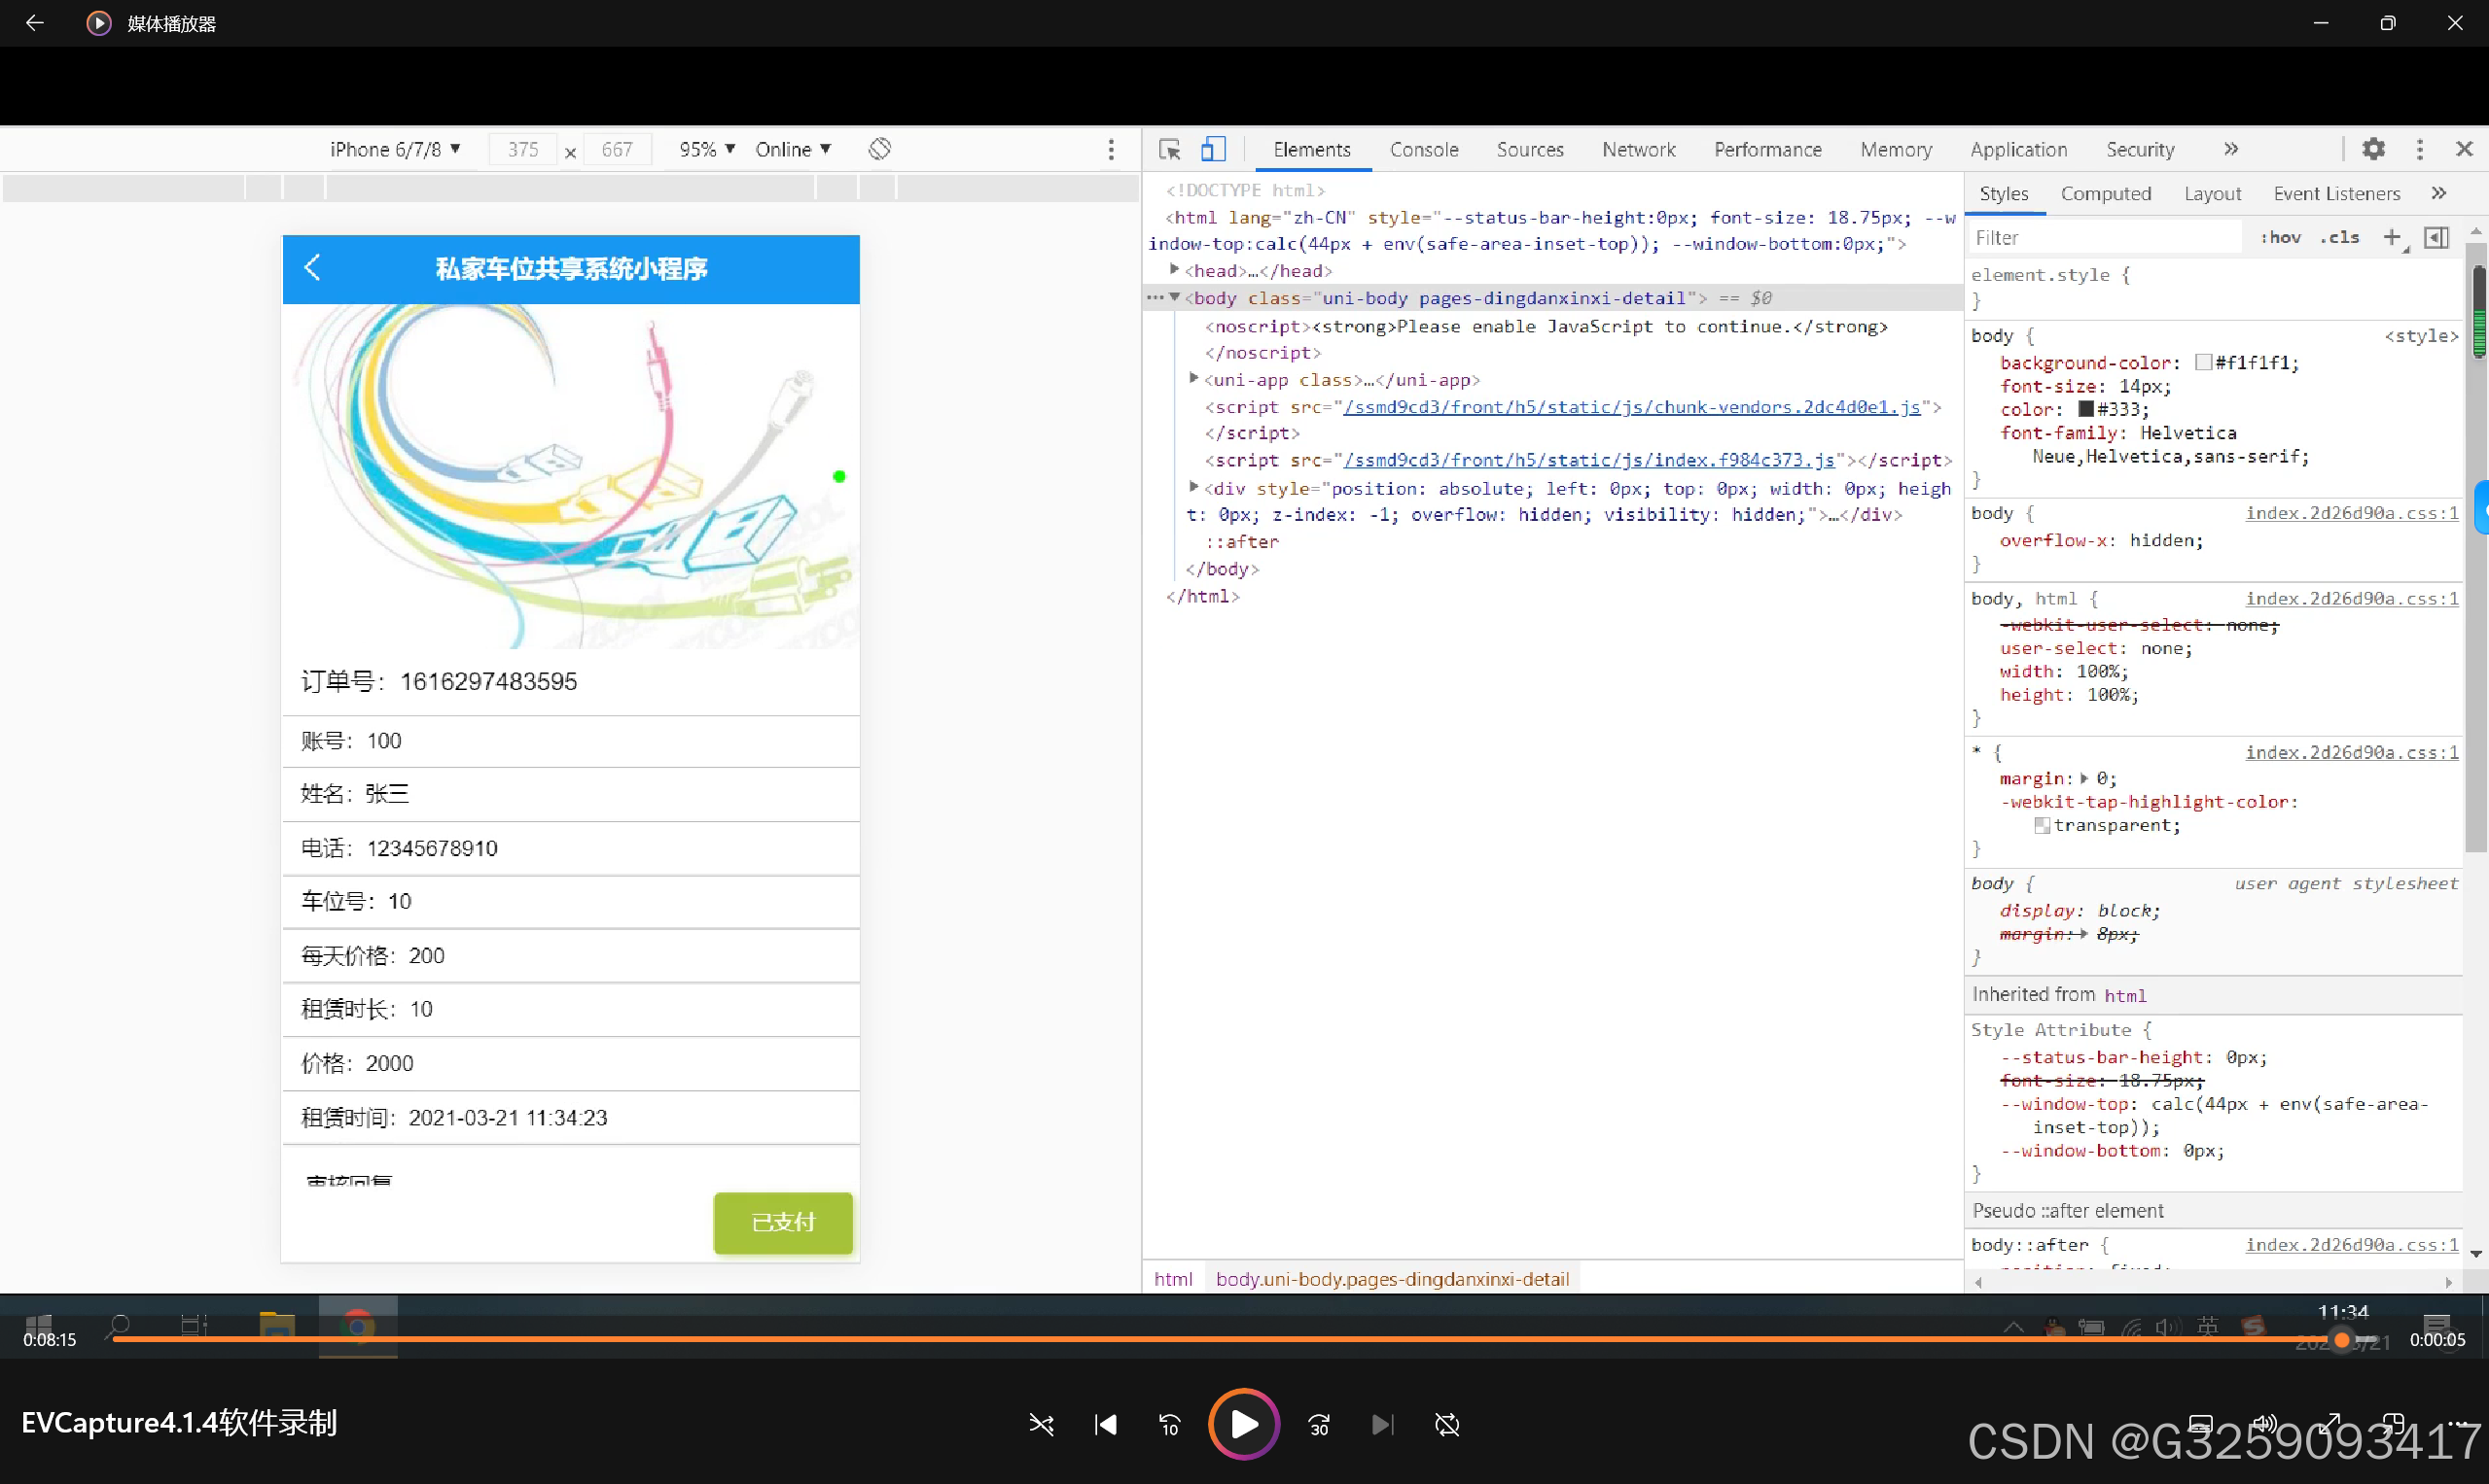Open mini player view
The width and height of the screenshot is (2489, 1484).
2394,1424
